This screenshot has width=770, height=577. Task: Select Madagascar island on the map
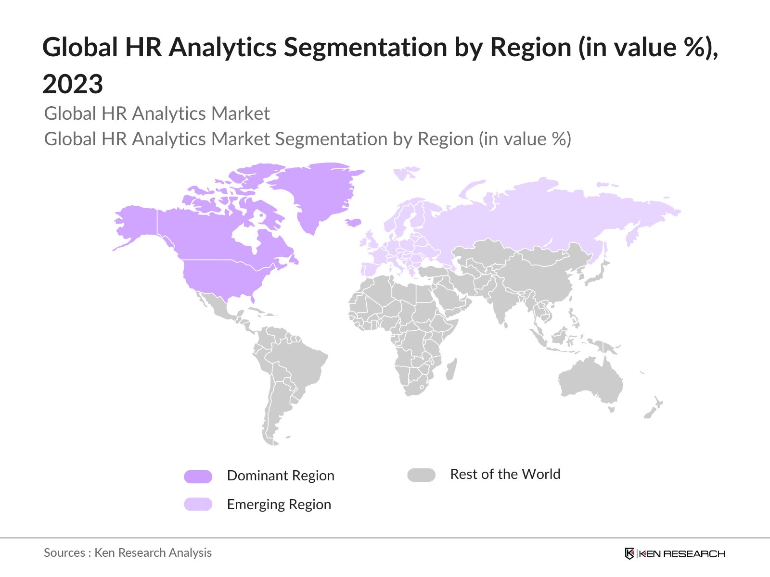(451, 369)
